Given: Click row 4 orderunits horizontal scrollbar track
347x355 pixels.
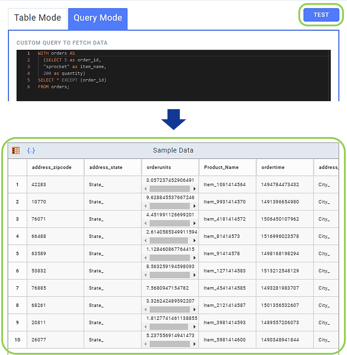Looking at the screenshot, I should 170,240.
